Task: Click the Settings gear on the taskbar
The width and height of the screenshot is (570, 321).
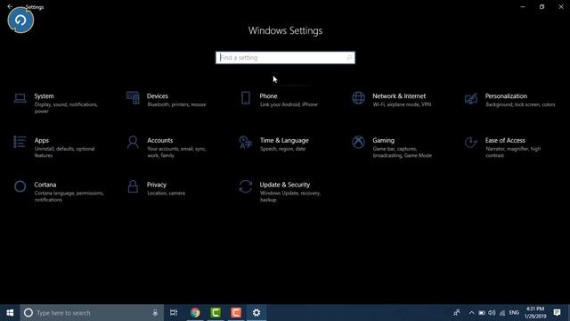Action: pyautogui.click(x=256, y=313)
